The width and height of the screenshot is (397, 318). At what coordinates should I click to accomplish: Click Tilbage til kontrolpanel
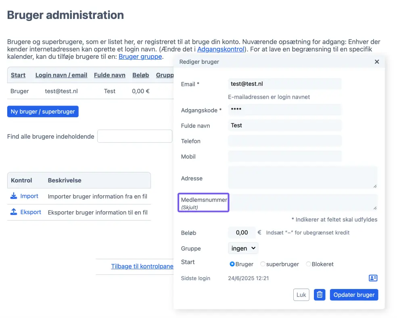[x=142, y=266]
